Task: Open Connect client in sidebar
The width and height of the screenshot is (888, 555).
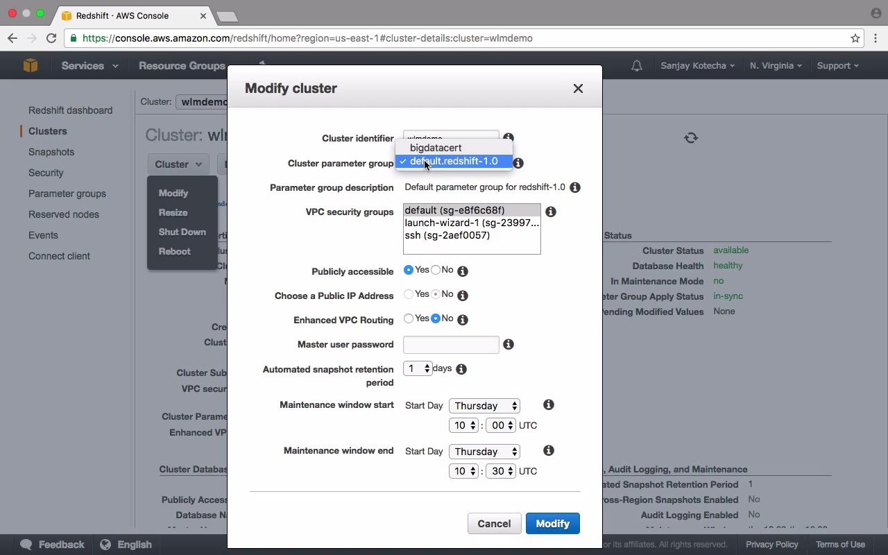Action: 59,256
